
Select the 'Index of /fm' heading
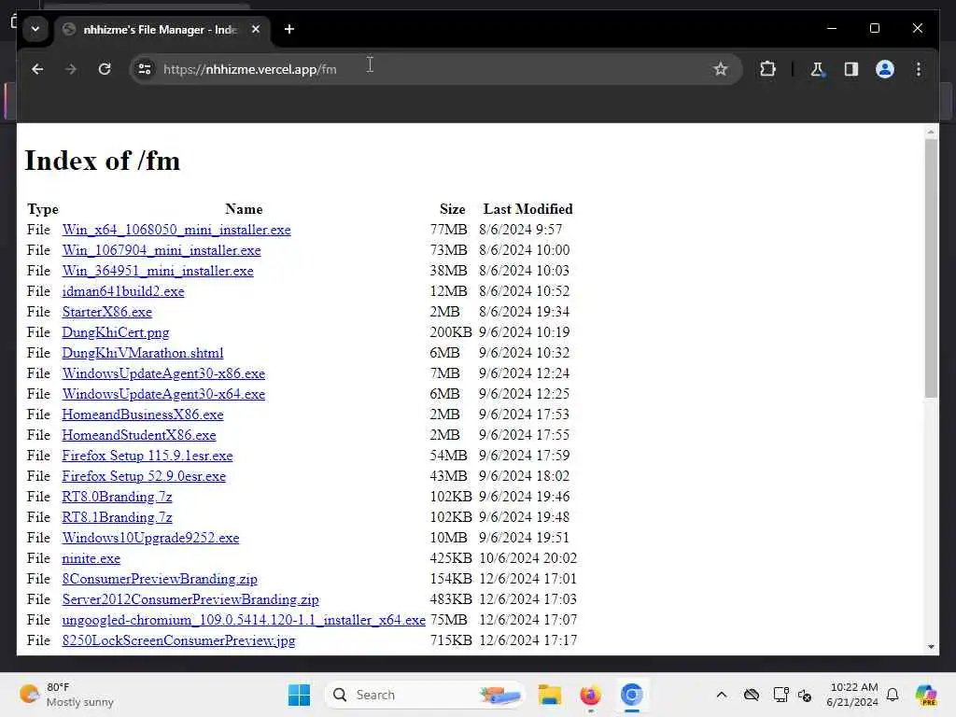point(103,161)
